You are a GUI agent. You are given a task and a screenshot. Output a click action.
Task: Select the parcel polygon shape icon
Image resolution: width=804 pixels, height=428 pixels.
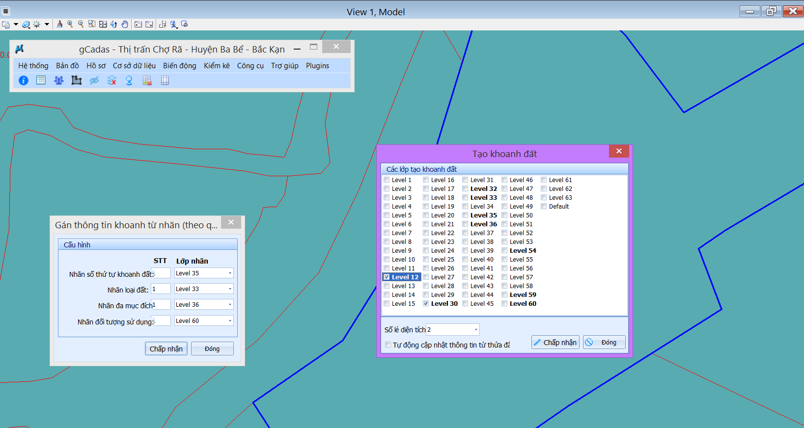pos(76,80)
